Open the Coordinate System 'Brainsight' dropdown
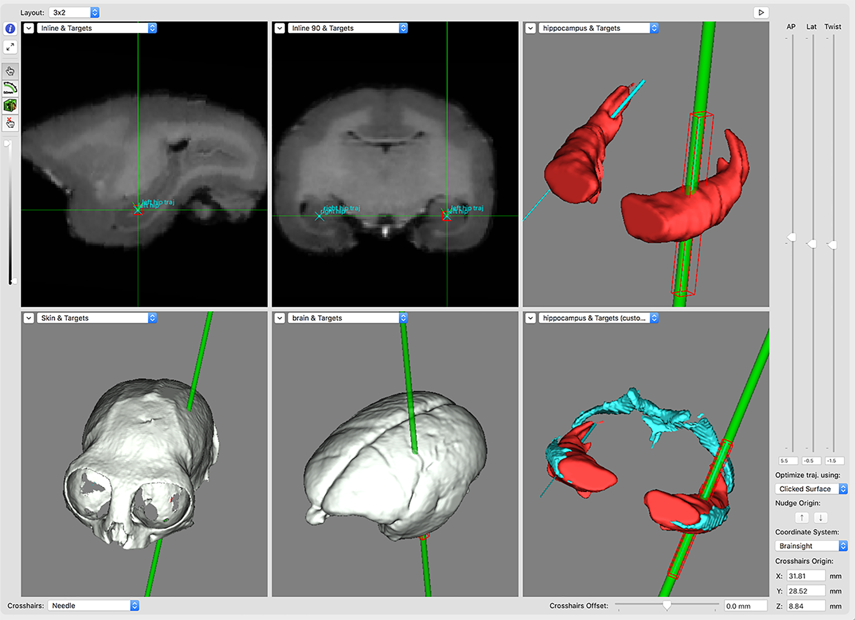This screenshot has height=620, width=855. coord(811,546)
